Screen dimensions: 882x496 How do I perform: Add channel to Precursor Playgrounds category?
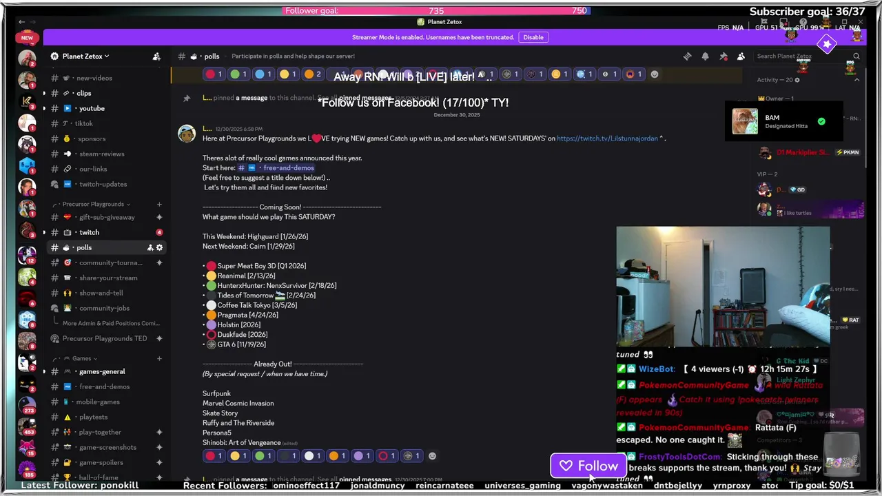tap(159, 205)
